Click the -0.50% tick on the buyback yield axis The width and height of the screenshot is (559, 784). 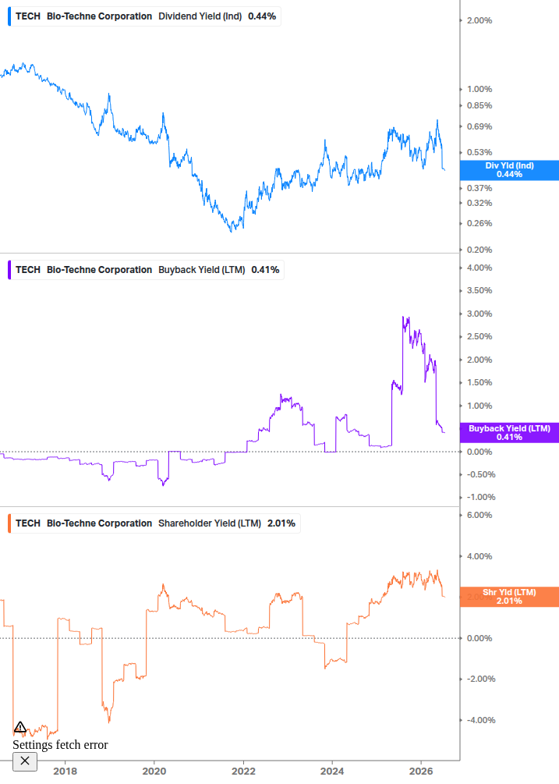pyautogui.click(x=481, y=474)
